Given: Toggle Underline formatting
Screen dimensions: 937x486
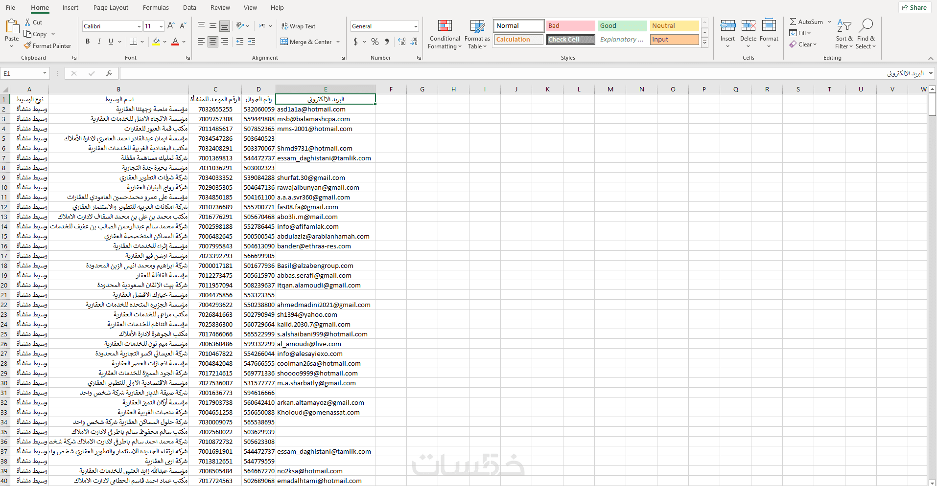Looking at the screenshot, I should [111, 42].
